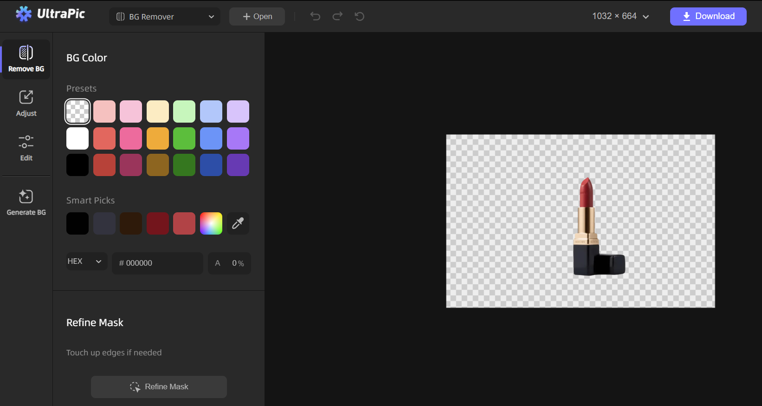Open the rainbow custom color picker

tap(211, 223)
